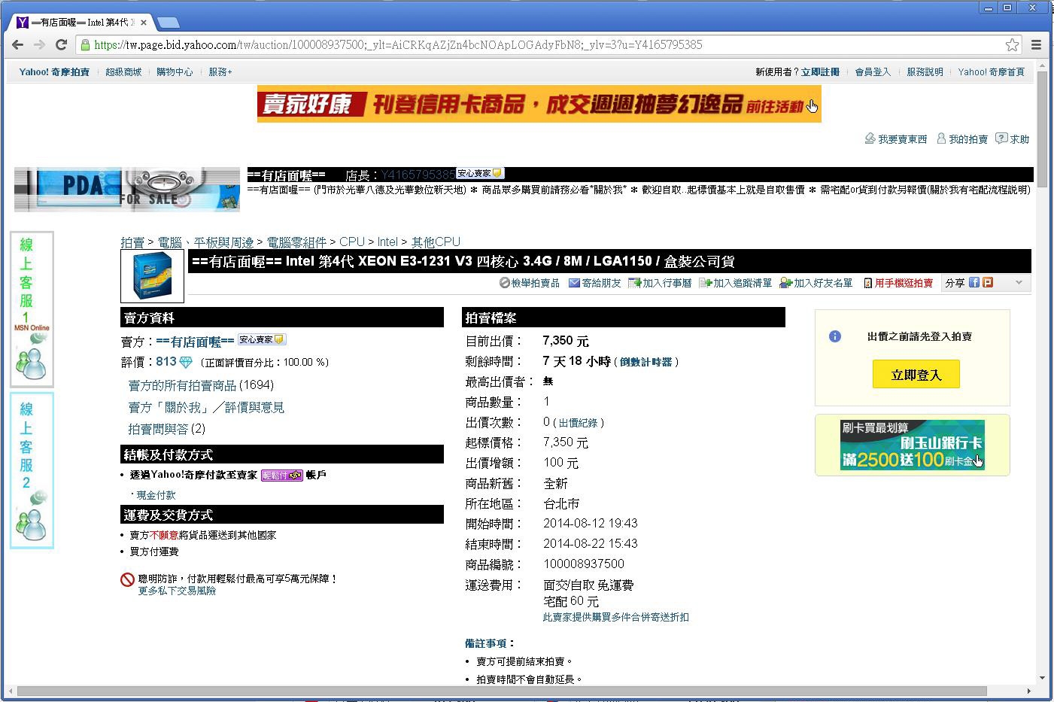Navigate to 電腦、平板與周邊 breadcrumb
This screenshot has height=702, width=1054.
click(205, 242)
